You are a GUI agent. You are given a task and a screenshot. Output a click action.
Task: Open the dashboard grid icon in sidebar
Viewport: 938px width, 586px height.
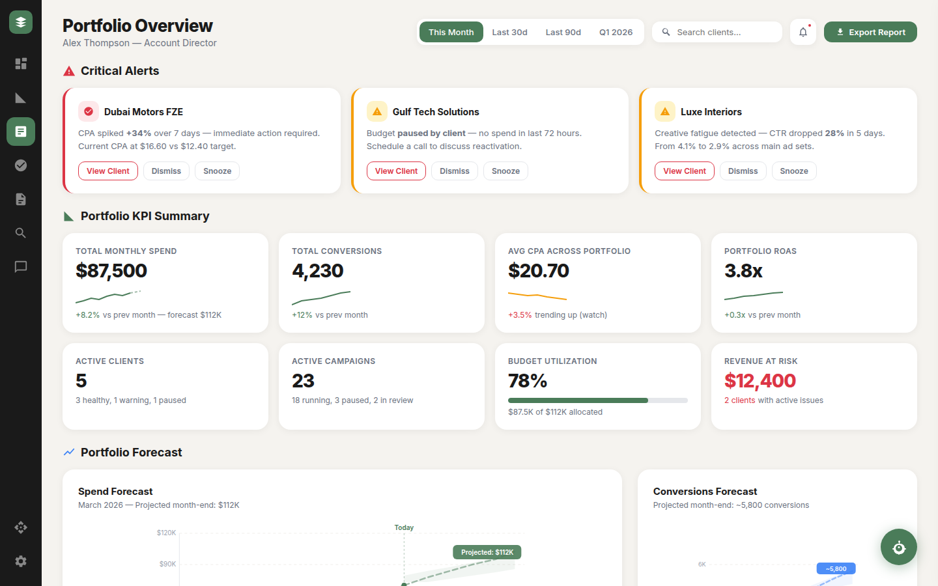pos(21,64)
